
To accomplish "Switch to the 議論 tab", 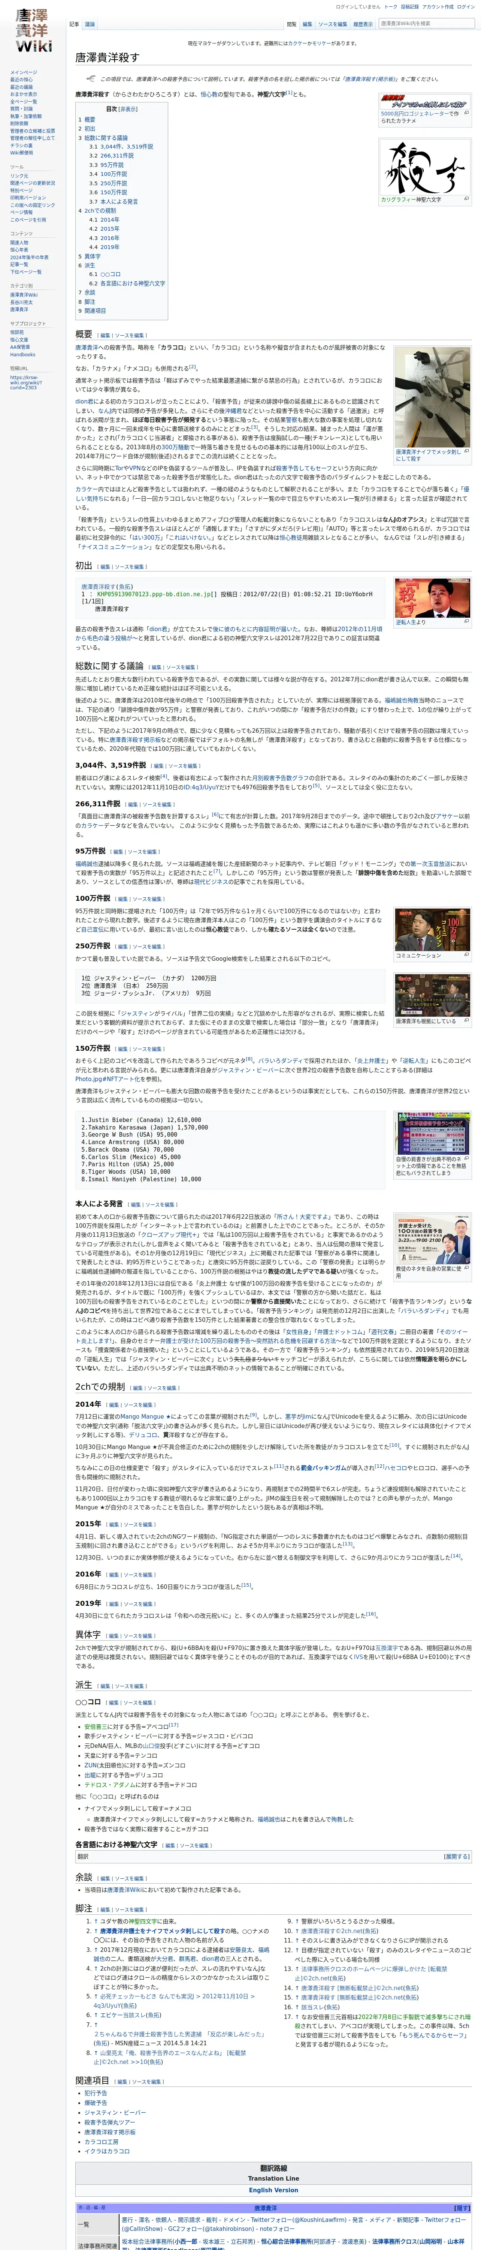I will click(90, 24).
